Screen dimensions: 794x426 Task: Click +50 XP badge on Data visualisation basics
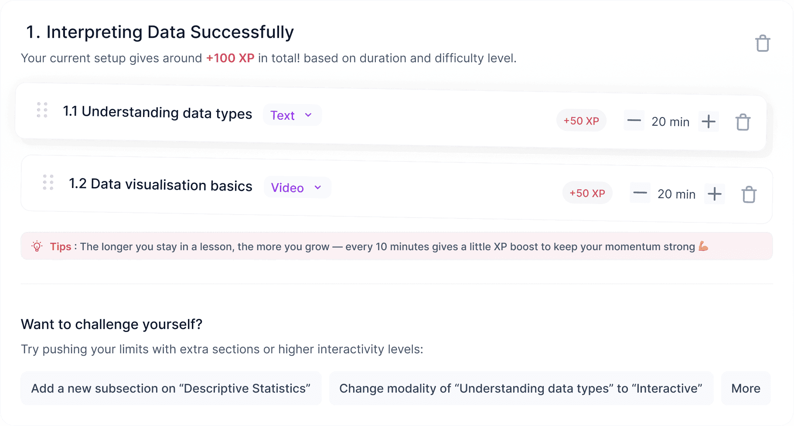[587, 193]
